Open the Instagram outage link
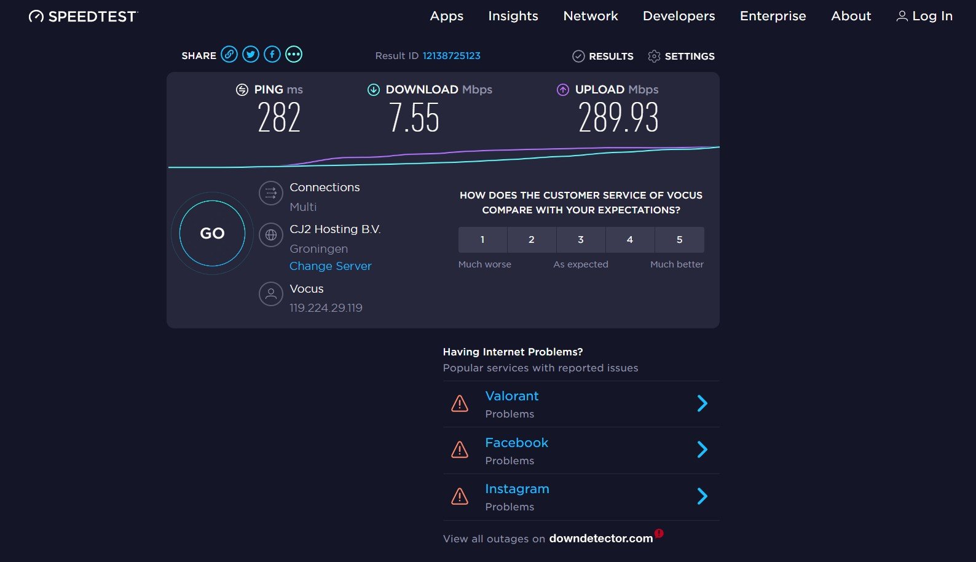 [518, 489]
